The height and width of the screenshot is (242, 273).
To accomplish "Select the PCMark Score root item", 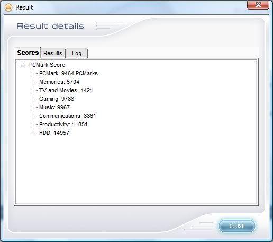I will (47, 65).
